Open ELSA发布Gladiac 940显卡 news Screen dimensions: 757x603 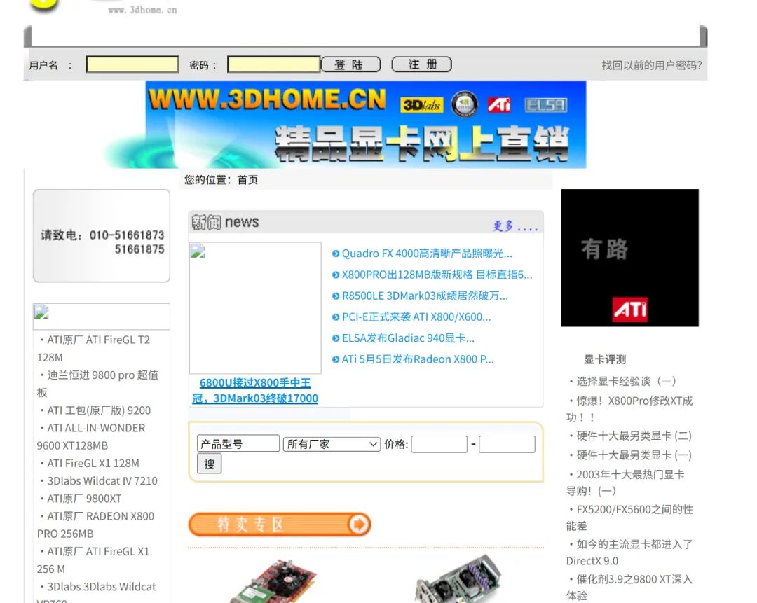(408, 338)
